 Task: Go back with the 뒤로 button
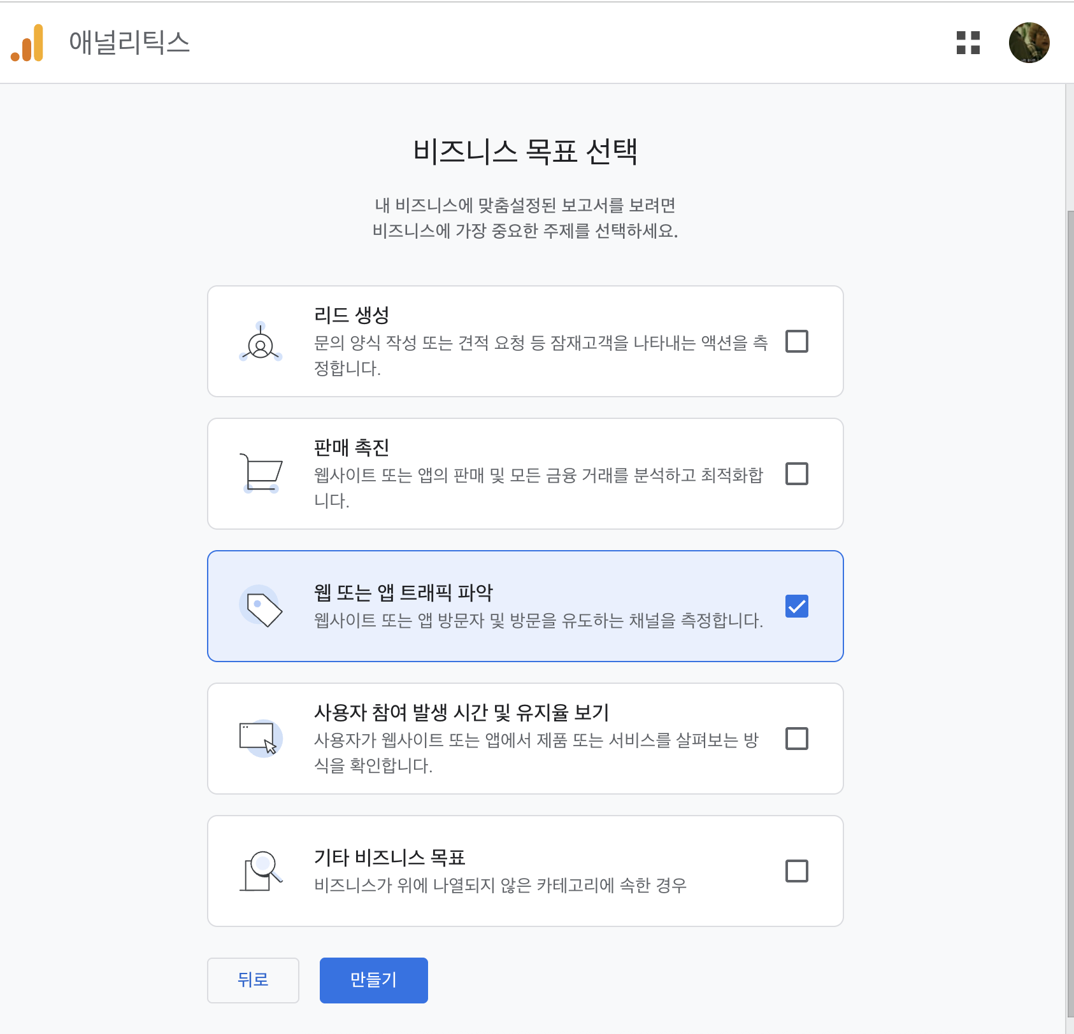pyautogui.click(x=253, y=980)
